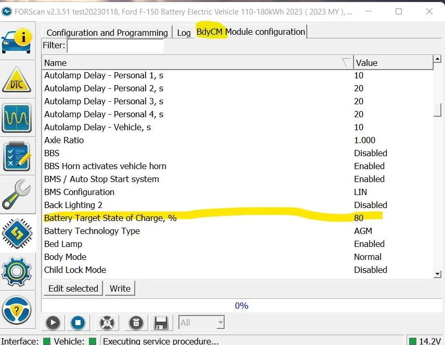445x345 pixels.
Task: Select the Service functions wrench icon
Action: 17,195
